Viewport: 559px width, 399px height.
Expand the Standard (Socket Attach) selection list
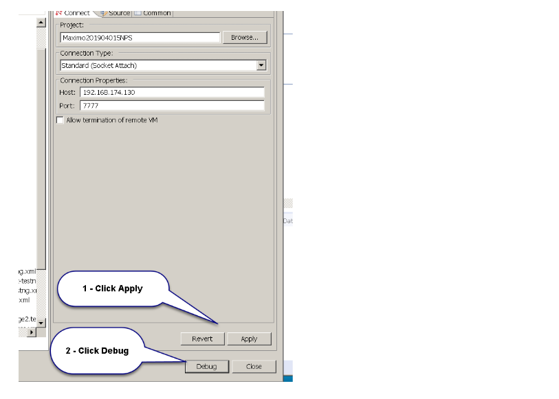(263, 65)
